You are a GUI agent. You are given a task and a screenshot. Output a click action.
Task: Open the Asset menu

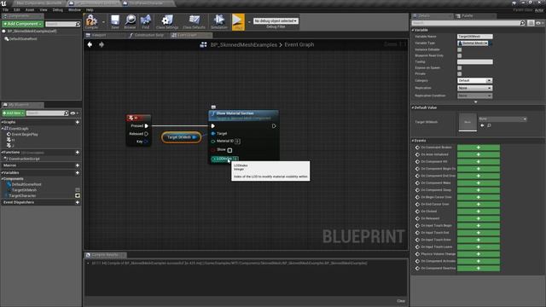[x=30, y=9]
